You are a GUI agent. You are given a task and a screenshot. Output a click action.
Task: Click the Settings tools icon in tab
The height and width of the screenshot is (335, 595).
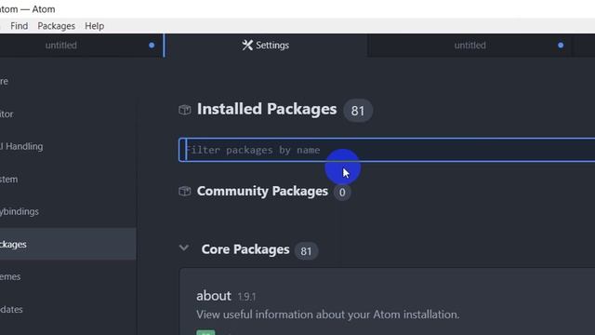247,46
